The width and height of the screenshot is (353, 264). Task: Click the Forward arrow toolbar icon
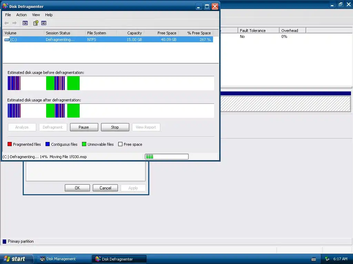pos(14,23)
